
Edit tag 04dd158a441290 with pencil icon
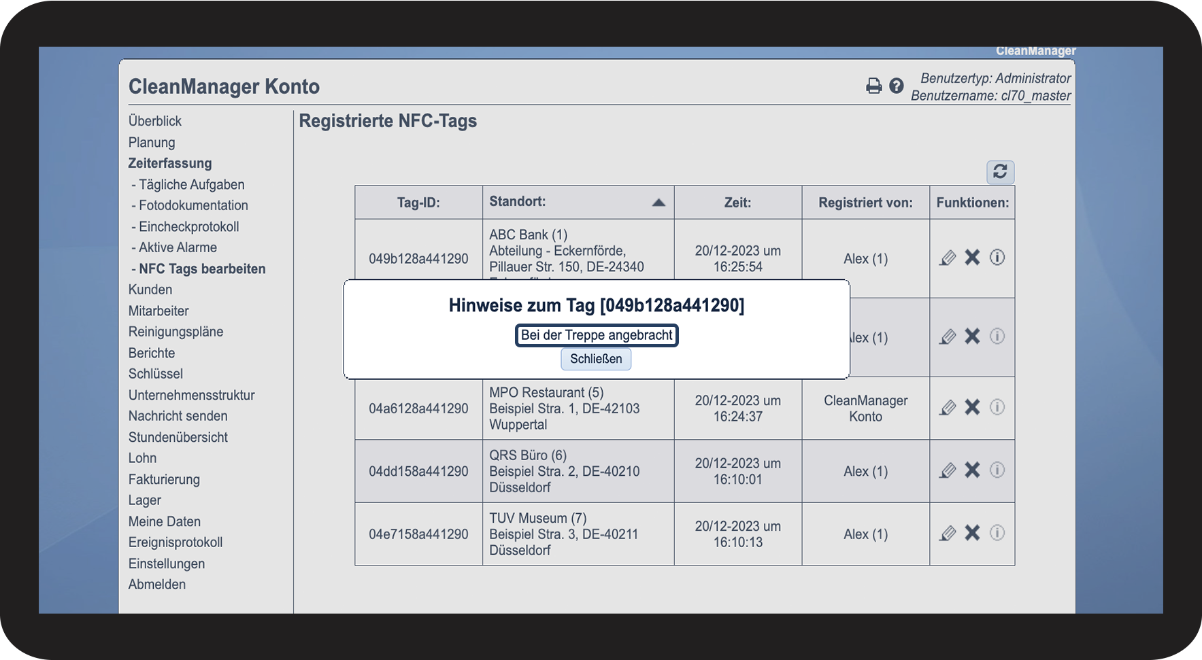948,470
